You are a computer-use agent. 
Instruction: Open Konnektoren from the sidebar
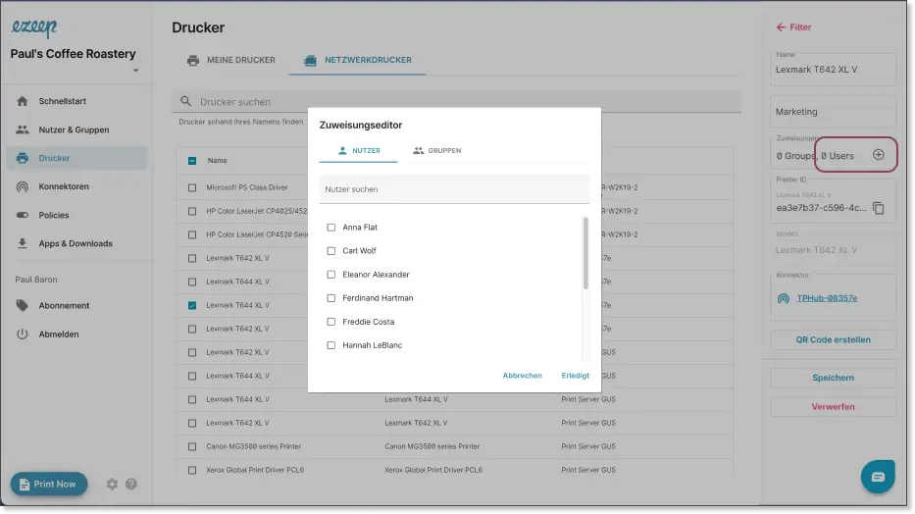coord(64,186)
